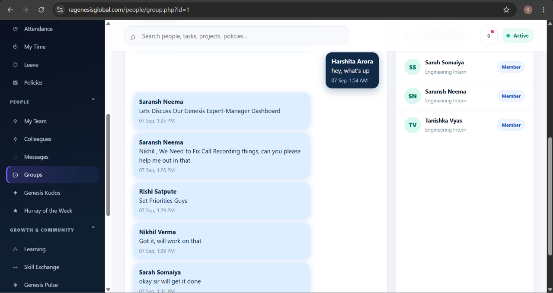The image size is (553, 293).
Task: Click the TV avatar for Tanishka Vyas
Action: click(412, 125)
